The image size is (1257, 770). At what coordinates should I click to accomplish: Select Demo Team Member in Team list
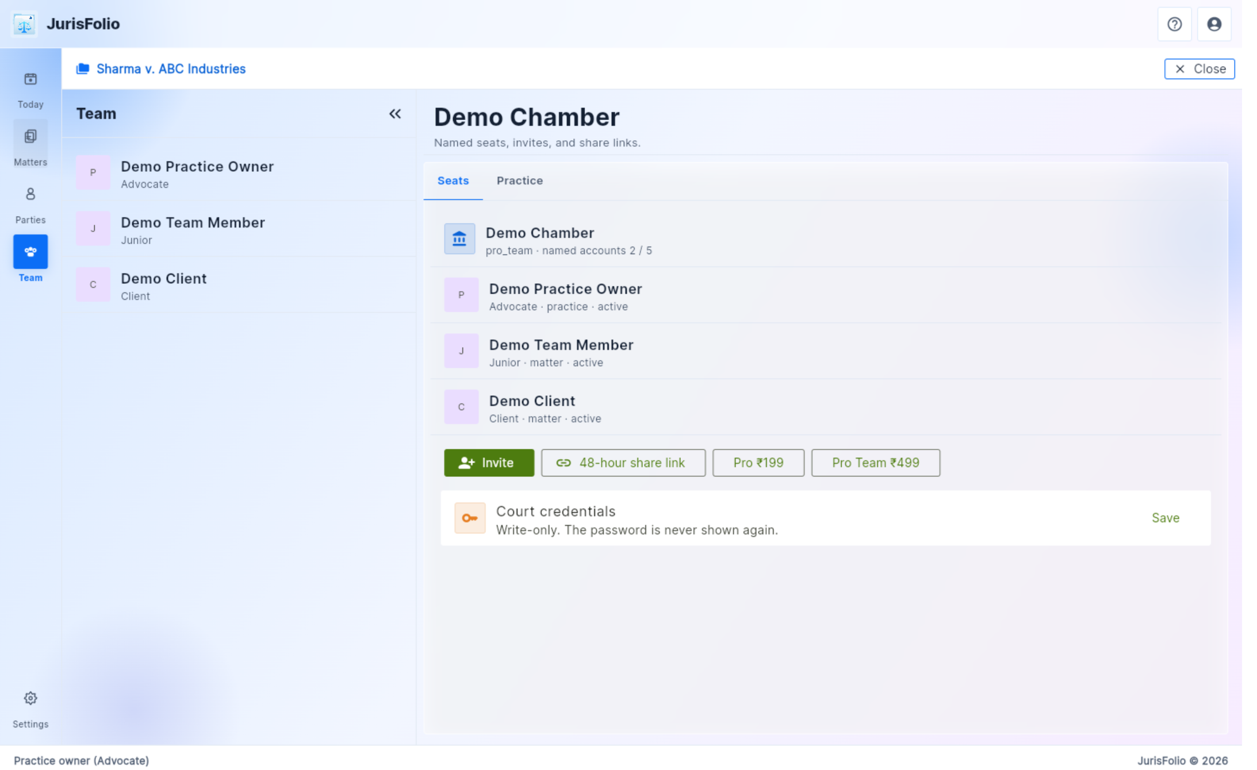click(239, 228)
